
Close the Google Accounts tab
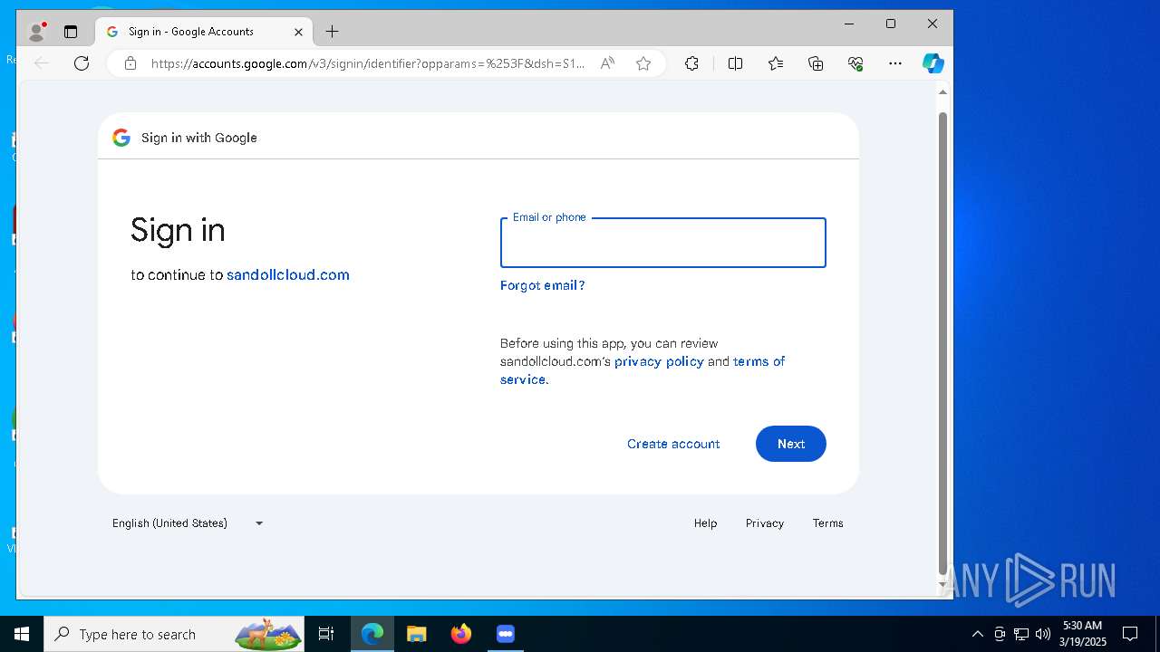click(298, 32)
